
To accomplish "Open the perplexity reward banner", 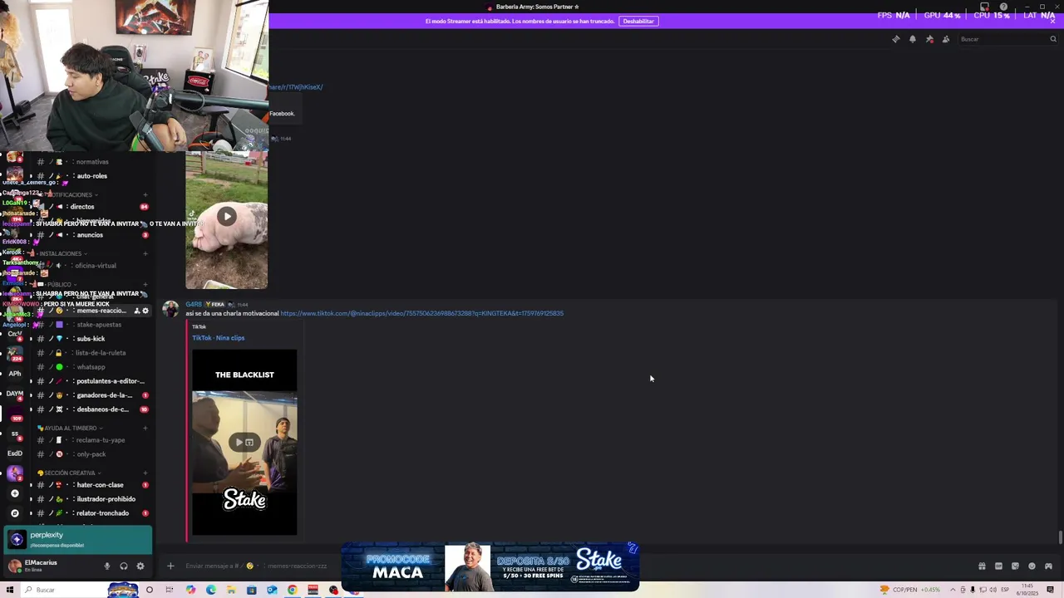I will pyautogui.click(x=78, y=540).
